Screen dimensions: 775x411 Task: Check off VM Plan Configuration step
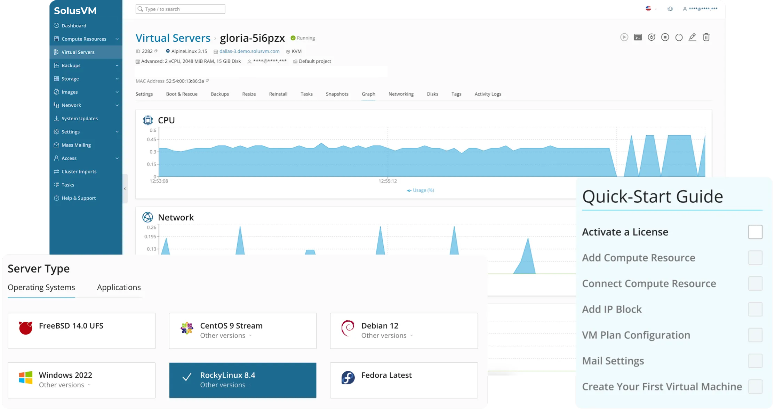pyautogui.click(x=756, y=335)
